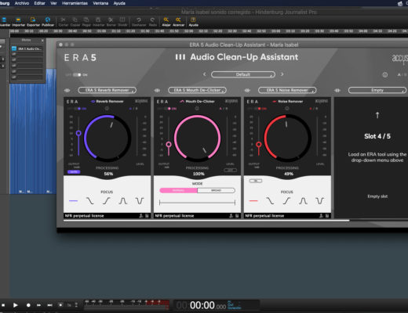This screenshot has width=408, height=313.
Task: Click small button above Noise Remover Focus
Action: coord(256,181)
